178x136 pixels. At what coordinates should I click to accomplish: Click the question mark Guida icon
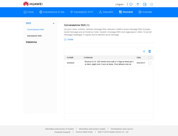65,39
